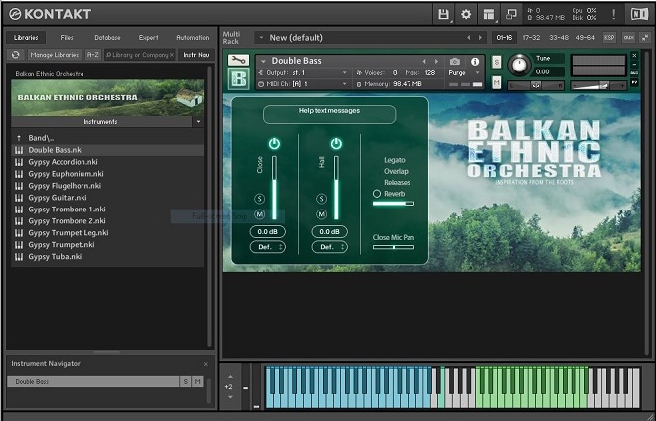Open Double Bass instrument name dropdown
Screen dimensions: 656x421
tap(263, 61)
